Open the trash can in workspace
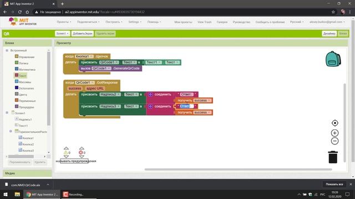 (333, 157)
